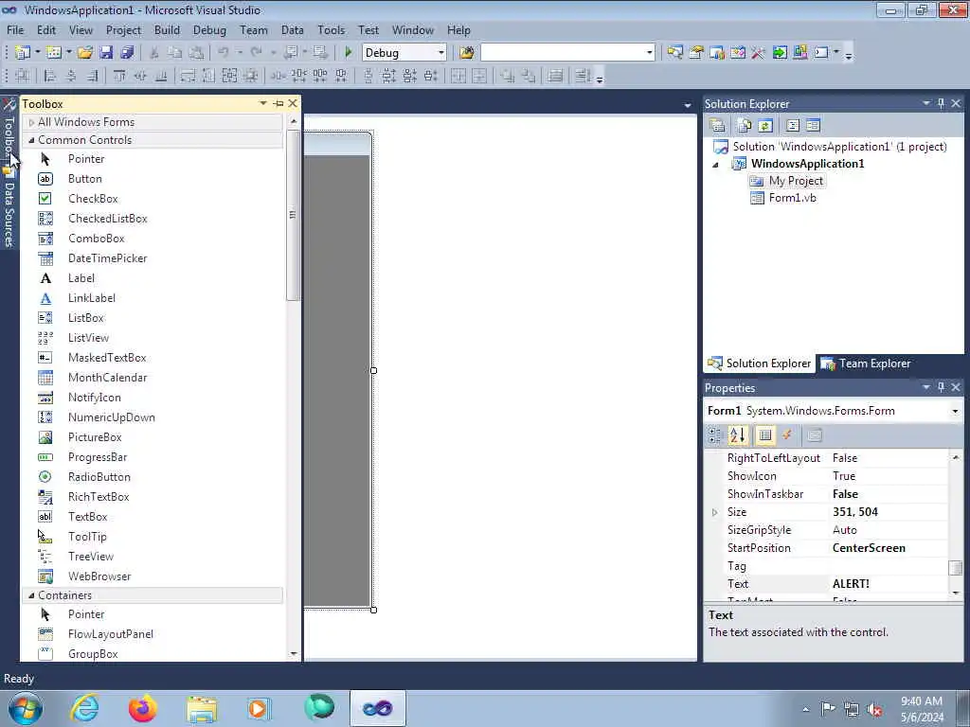Click the Toolbox vertical scrollbar thumb
The width and height of the screenshot is (970, 727).
293,215
